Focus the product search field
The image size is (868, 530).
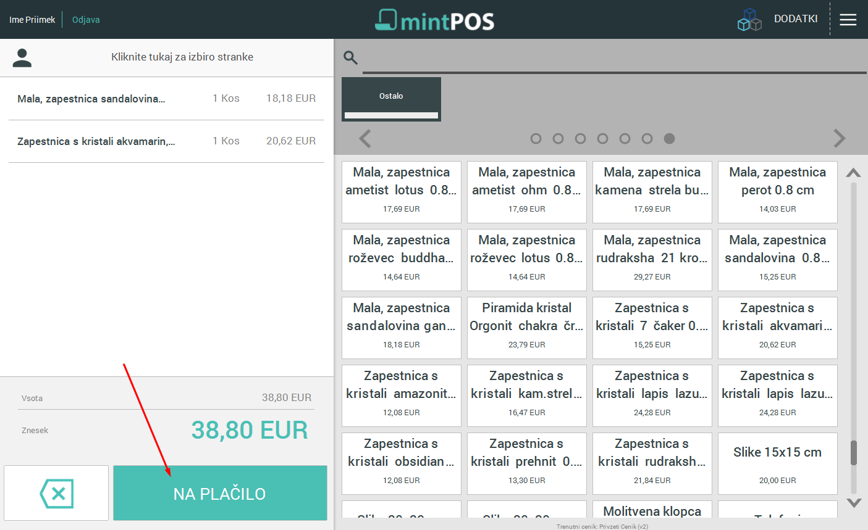point(614,60)
